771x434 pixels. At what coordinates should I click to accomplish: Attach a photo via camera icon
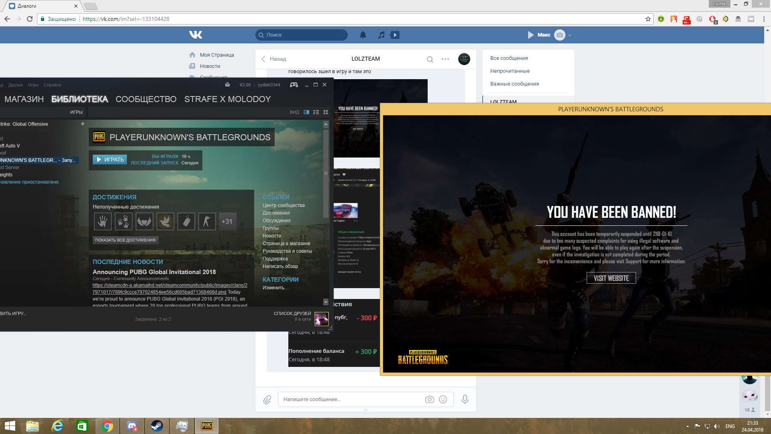point(429,399)
